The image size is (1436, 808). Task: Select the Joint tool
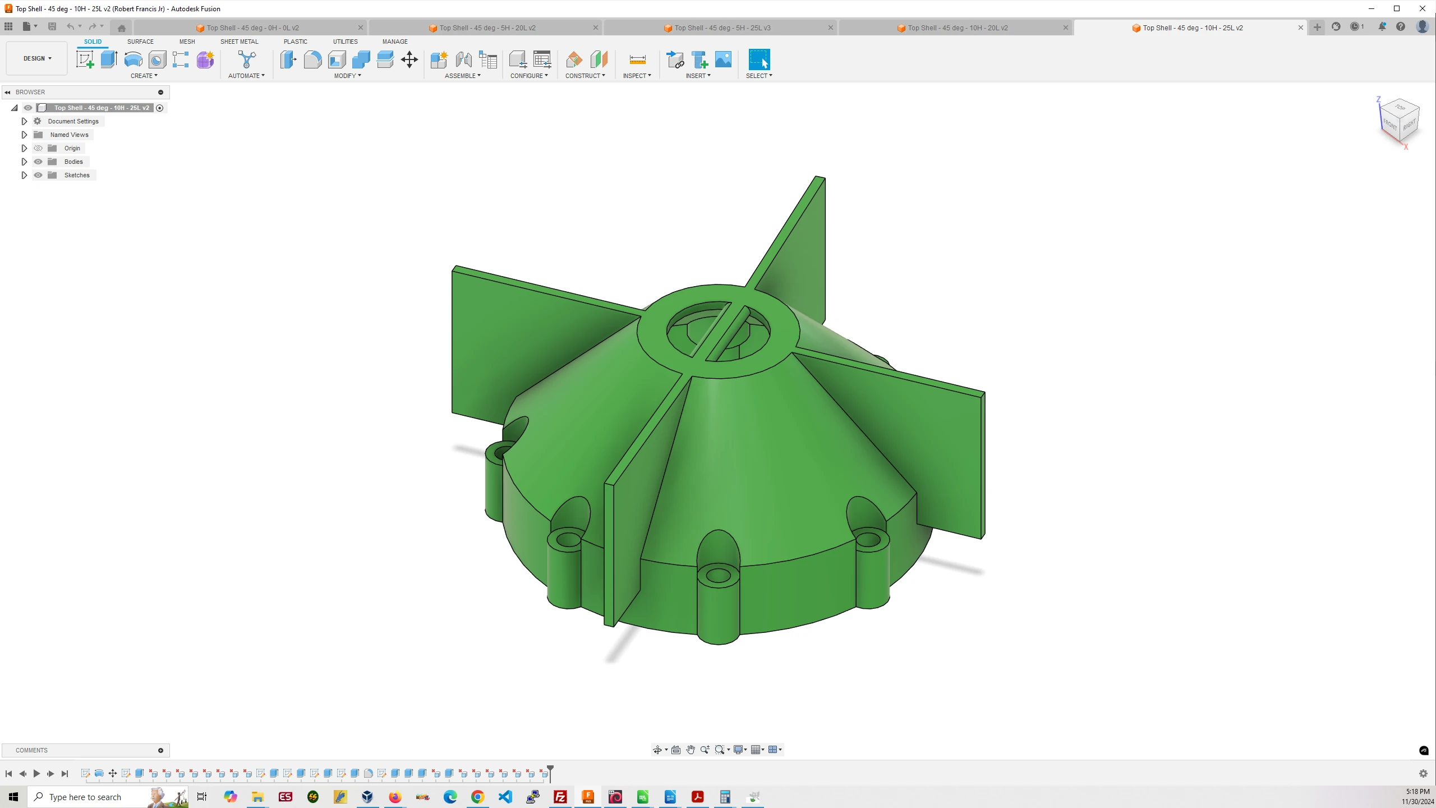click(463, 59)
